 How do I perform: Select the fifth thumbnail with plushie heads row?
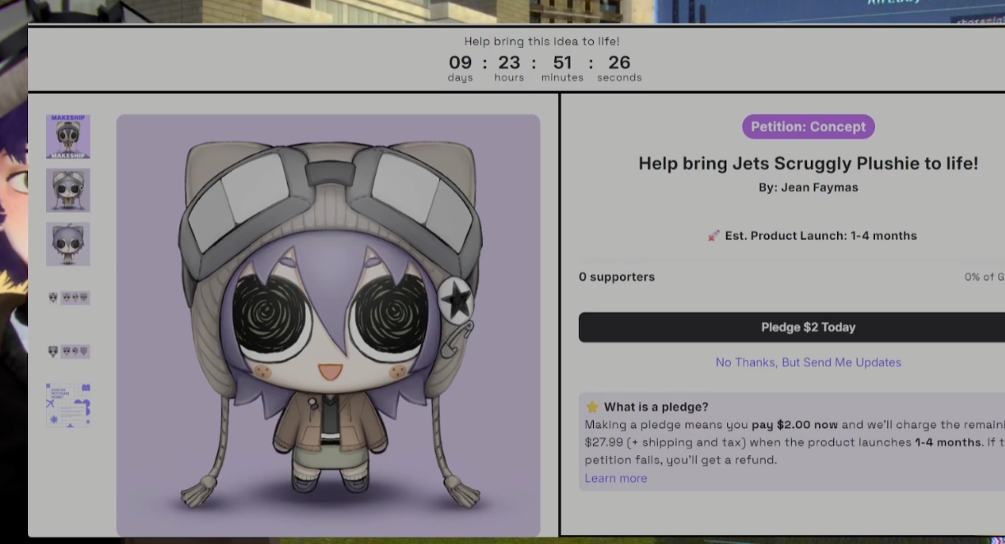68,351
